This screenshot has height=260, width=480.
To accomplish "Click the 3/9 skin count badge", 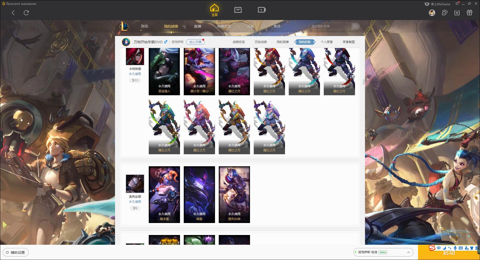I will [x=135, y=208].
